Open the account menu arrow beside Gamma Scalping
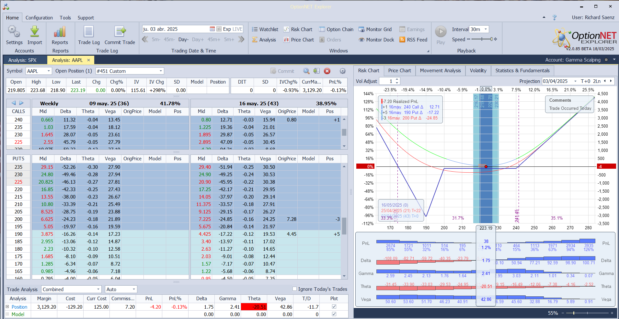Image resolution: width=619 pixels, height=319 pixels. (614, 60)
